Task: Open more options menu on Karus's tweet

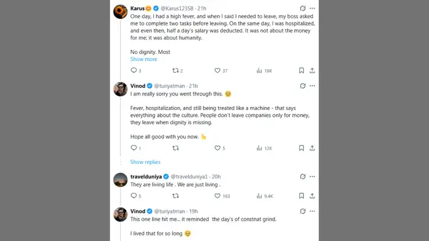Action: pos(312,9)
